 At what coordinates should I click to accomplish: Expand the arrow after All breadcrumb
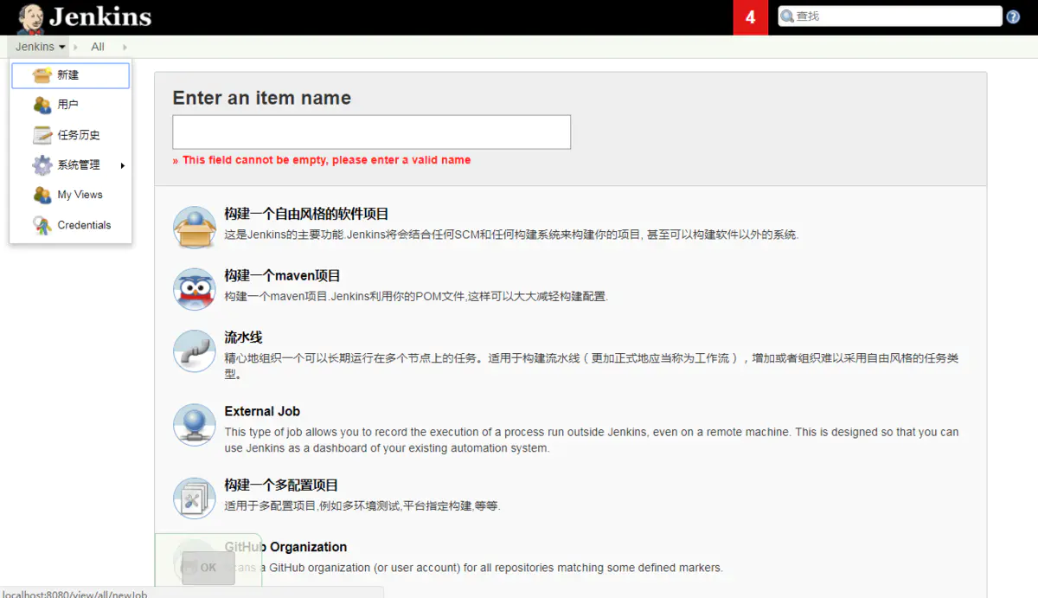point(125,48)
